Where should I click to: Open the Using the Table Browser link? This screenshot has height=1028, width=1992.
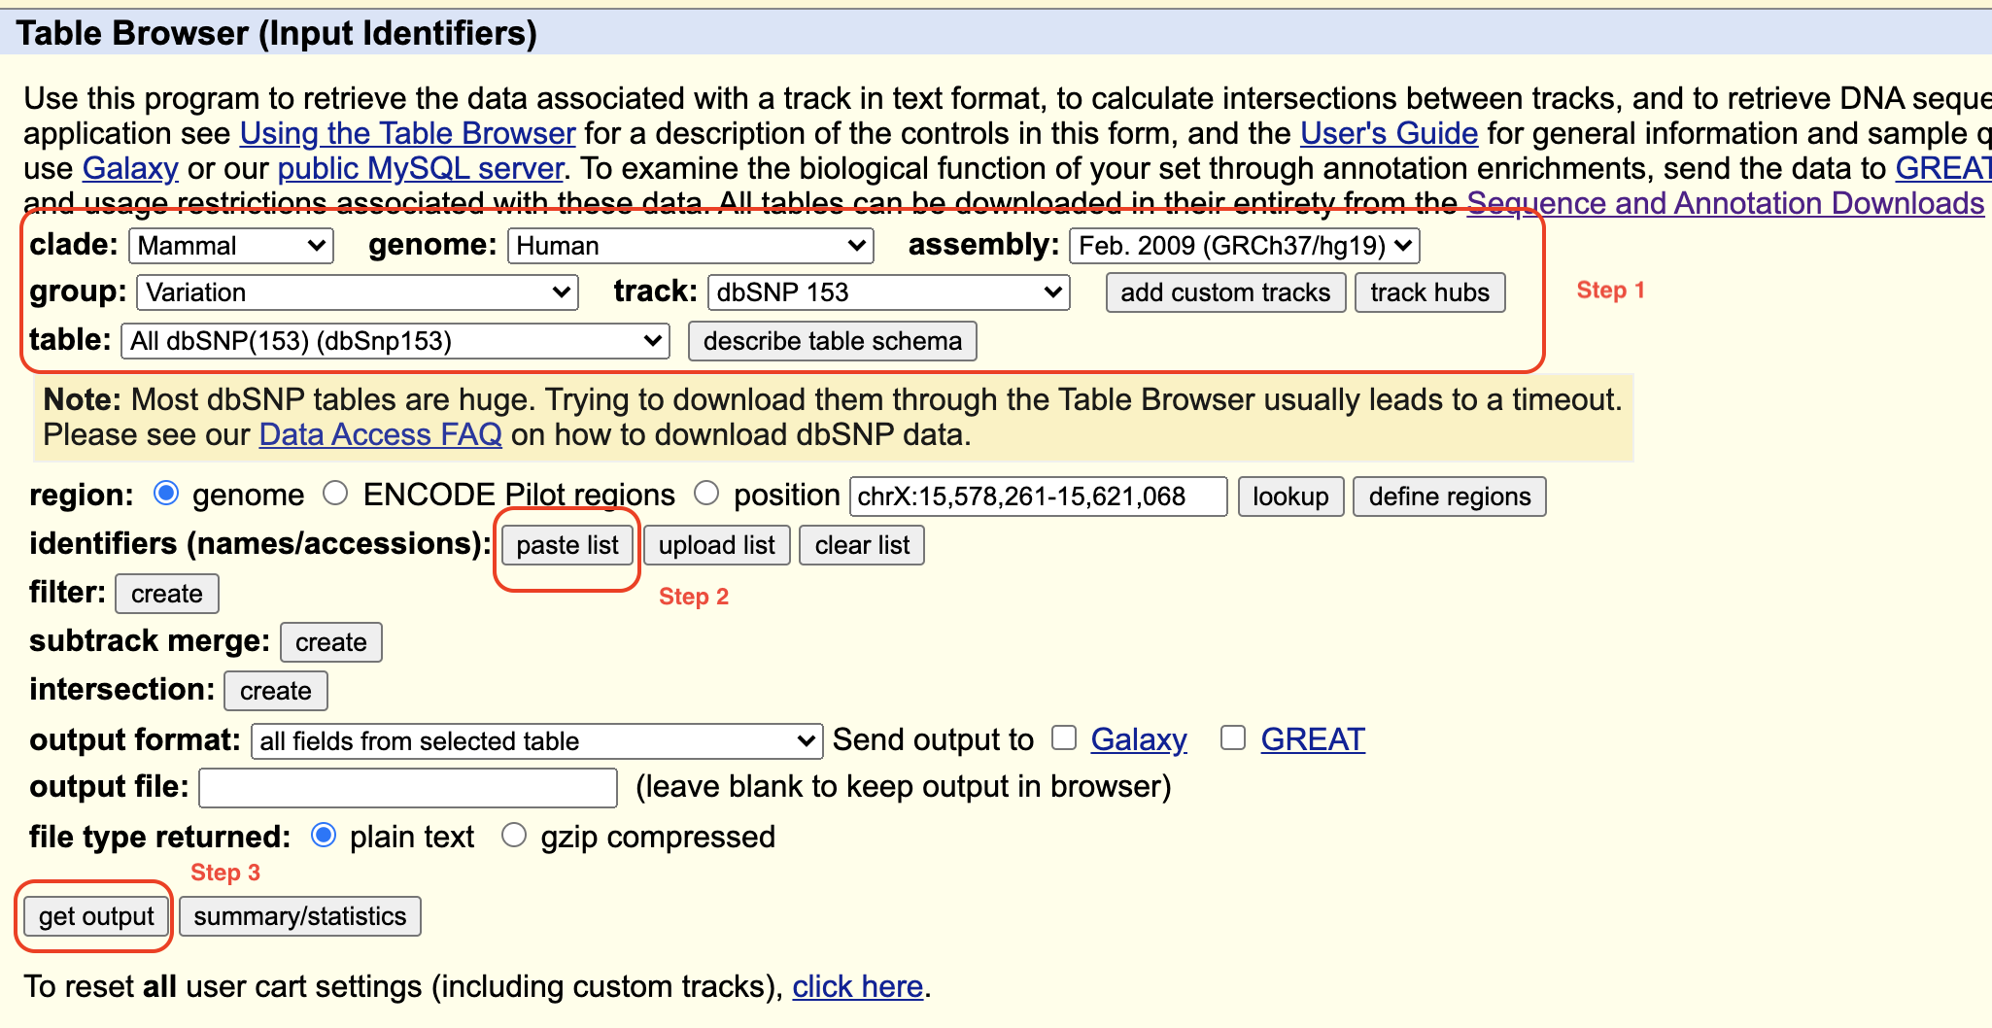point(407,133)
